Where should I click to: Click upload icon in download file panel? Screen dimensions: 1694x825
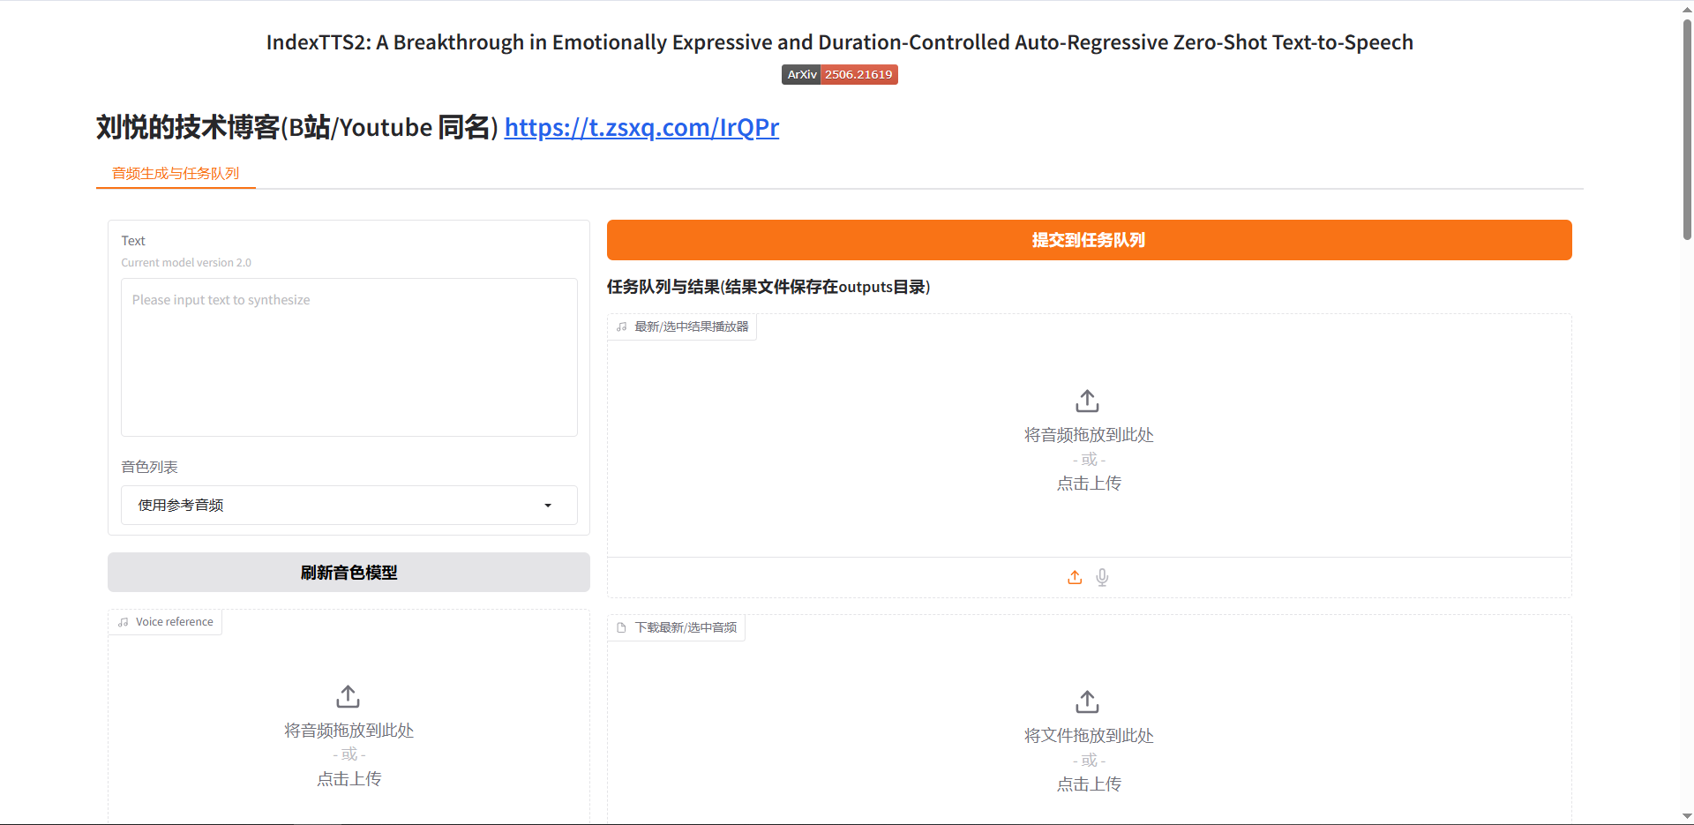1087,702
